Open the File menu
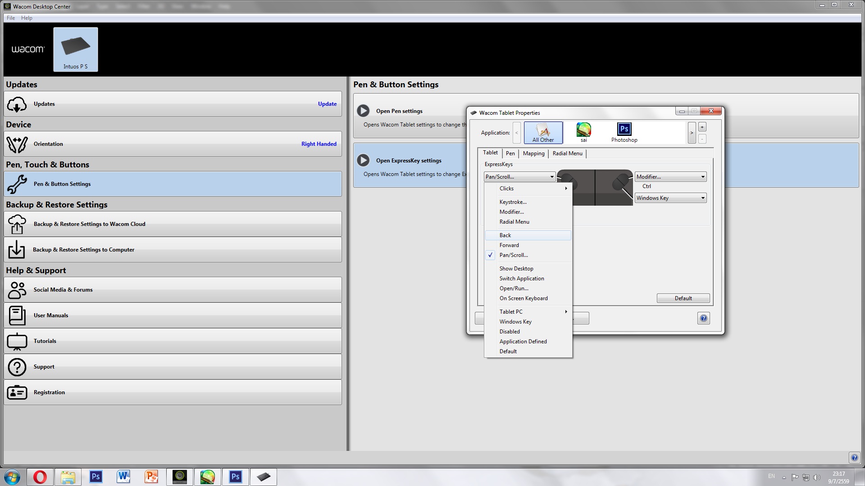The image size is (865, 486). tap(11, 18)
